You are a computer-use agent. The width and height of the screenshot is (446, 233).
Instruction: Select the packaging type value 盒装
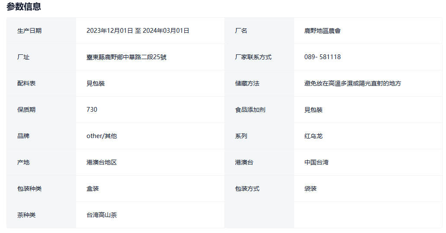pos(93,189)
